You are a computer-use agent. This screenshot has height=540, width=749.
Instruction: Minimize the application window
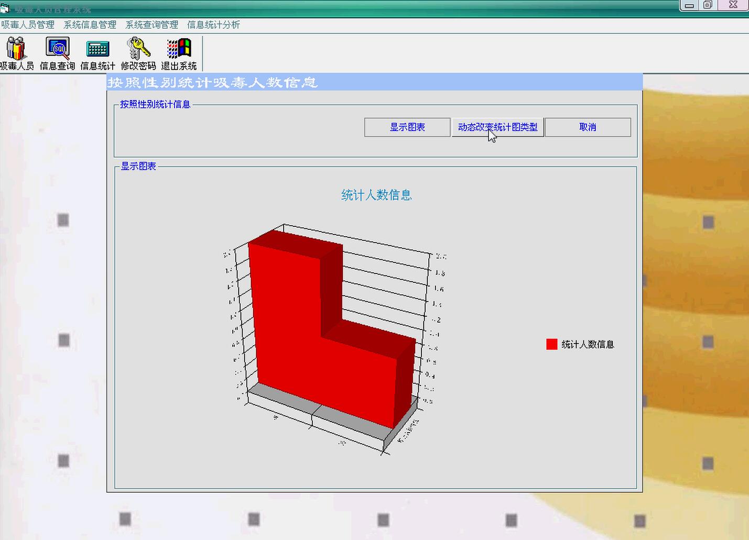689,5
